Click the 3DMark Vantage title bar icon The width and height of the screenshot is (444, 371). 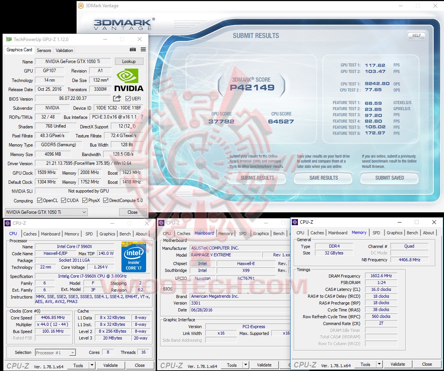click(81, 5)
